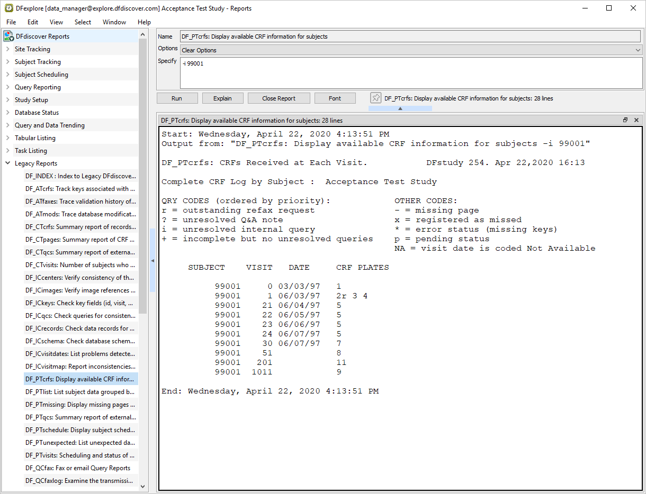This screenshot has height=494, width=646.
Task: Collapse the Legacy Reports category
Action: (8, 163)
